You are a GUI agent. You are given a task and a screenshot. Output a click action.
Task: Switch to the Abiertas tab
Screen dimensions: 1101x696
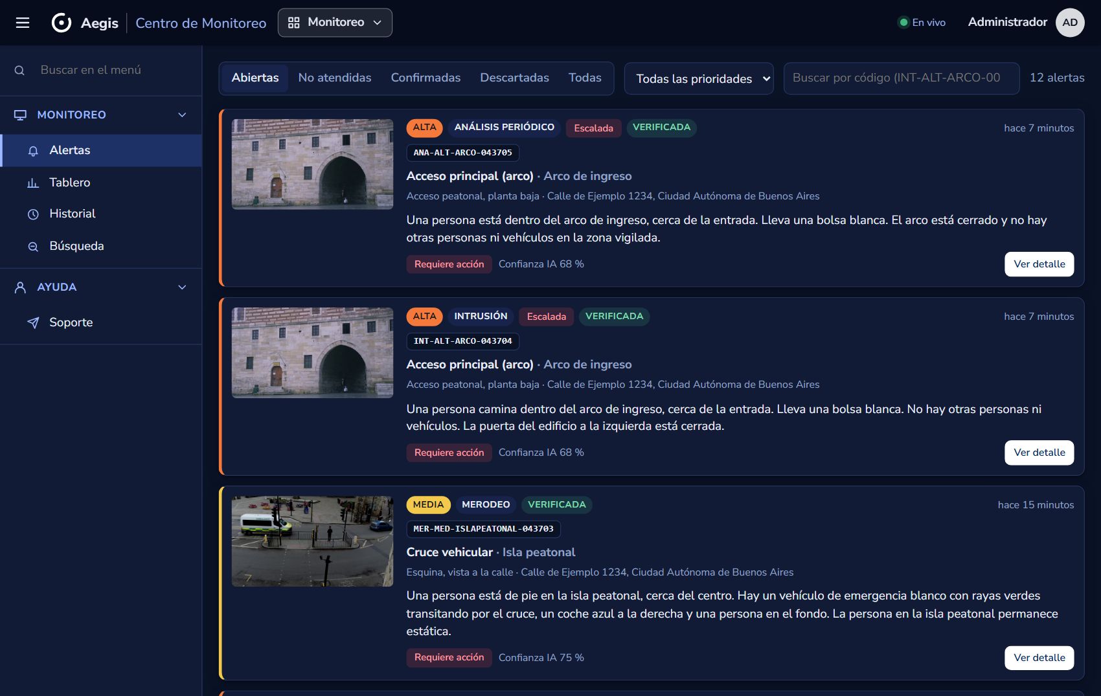tap(255, 78)
